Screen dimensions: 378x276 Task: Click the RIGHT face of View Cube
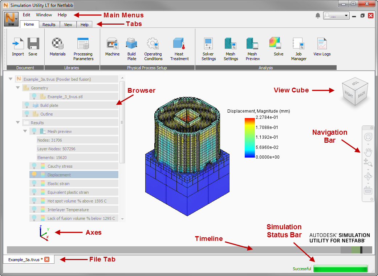point(349,94)
